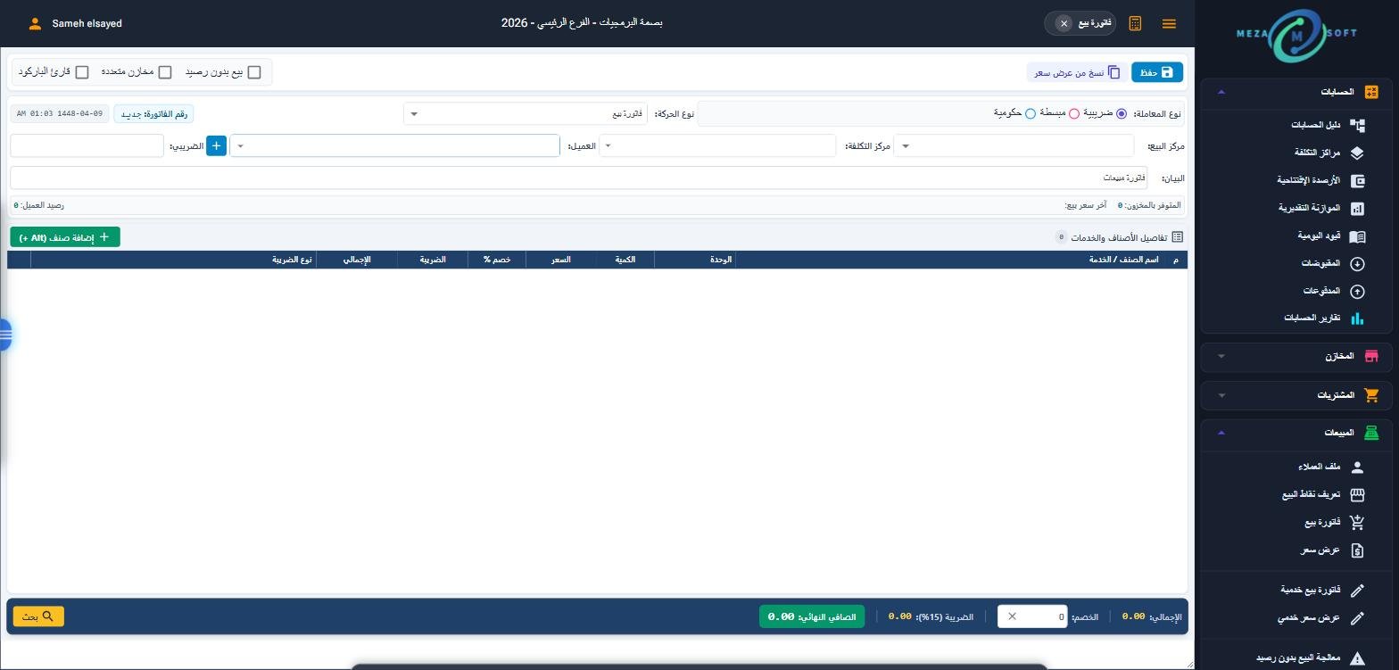Click the تقارير الحسابات bar chart icon

pyautogui.click(x=1357, y=318)
